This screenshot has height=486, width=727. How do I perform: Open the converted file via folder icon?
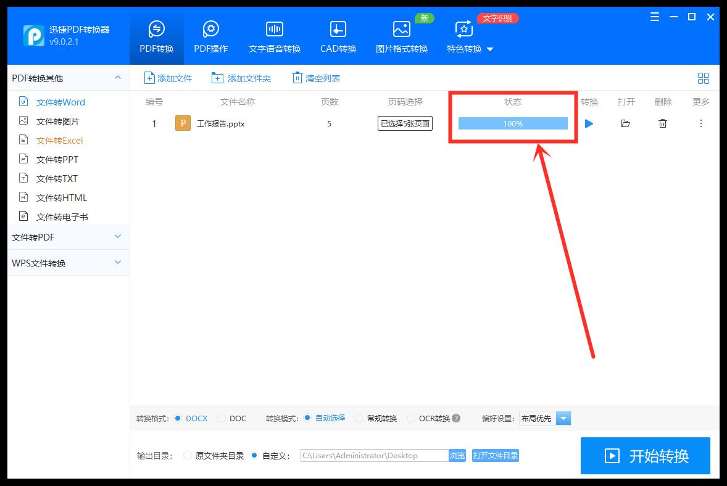coord(626,123)
